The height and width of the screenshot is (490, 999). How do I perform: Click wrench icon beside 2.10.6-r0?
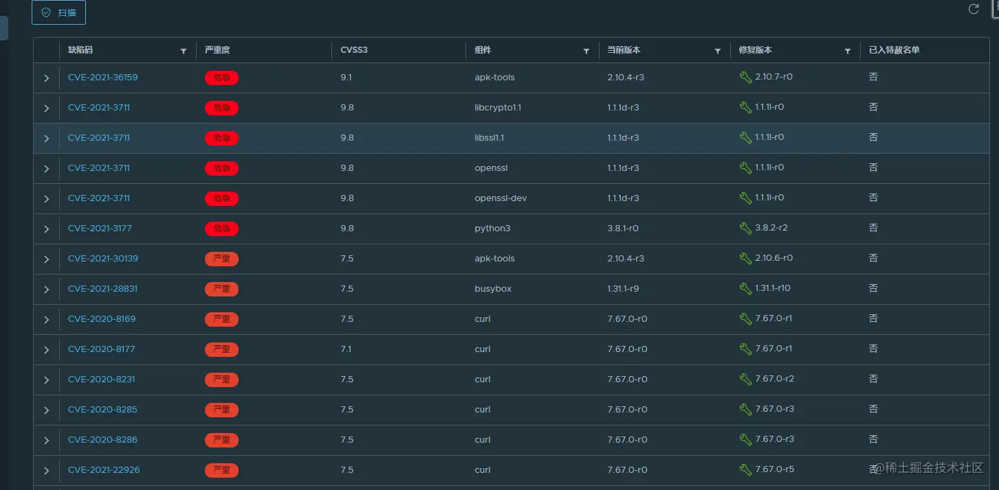745,259
